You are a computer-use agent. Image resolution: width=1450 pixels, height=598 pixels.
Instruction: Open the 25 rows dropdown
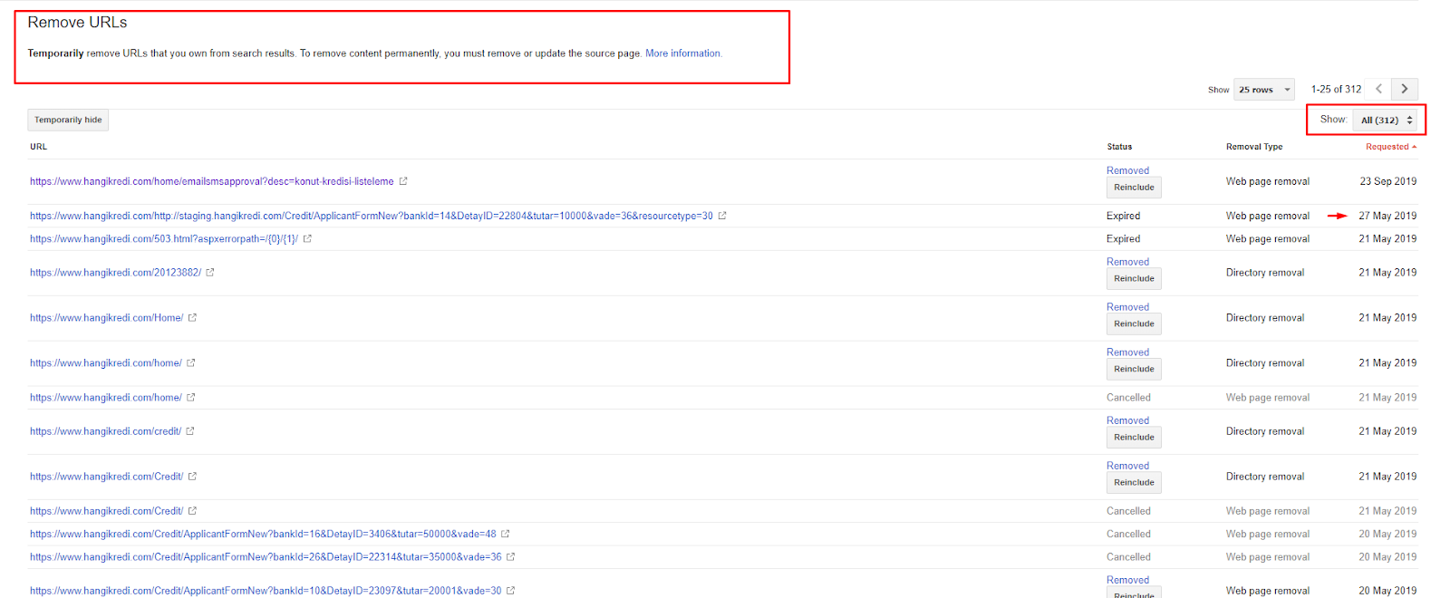pos(1263,90)
